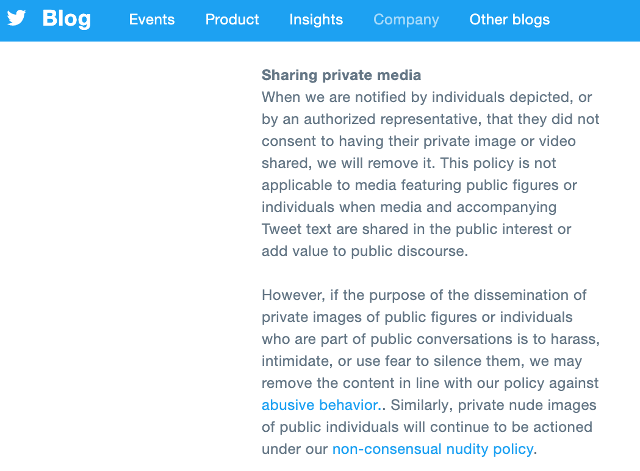Click the Sharing private media heading
This screenshot has height=471, width=640.
pyautogui.click(x=341, y=75)
